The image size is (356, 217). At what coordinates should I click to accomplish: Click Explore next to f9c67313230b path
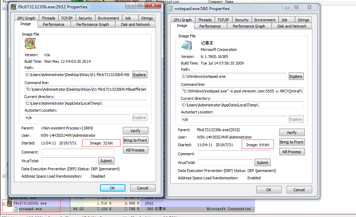[139, 75]
